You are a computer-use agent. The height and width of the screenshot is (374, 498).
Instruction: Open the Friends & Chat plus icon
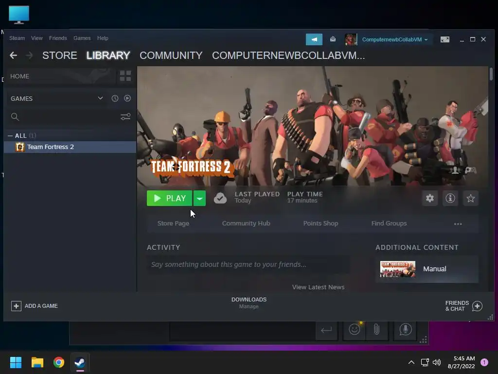tap(477, 306)
